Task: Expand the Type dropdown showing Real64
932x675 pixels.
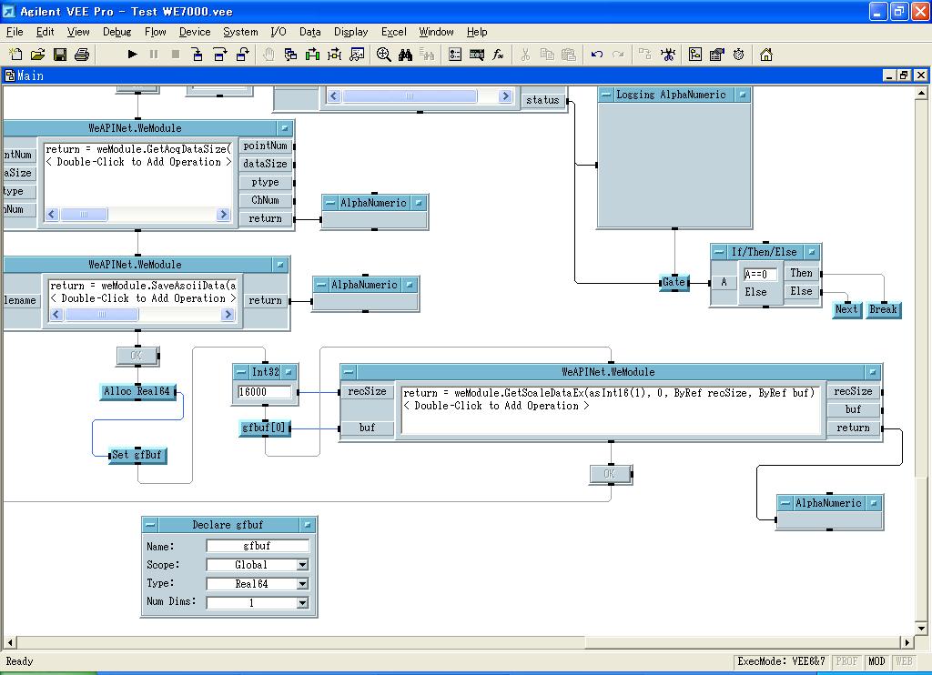Action: coord(302,584)
